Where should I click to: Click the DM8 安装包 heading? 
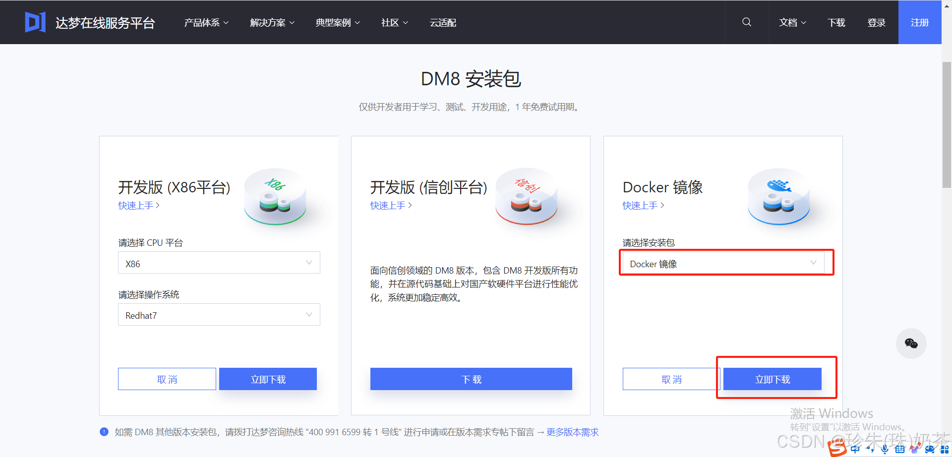point(471,79)
